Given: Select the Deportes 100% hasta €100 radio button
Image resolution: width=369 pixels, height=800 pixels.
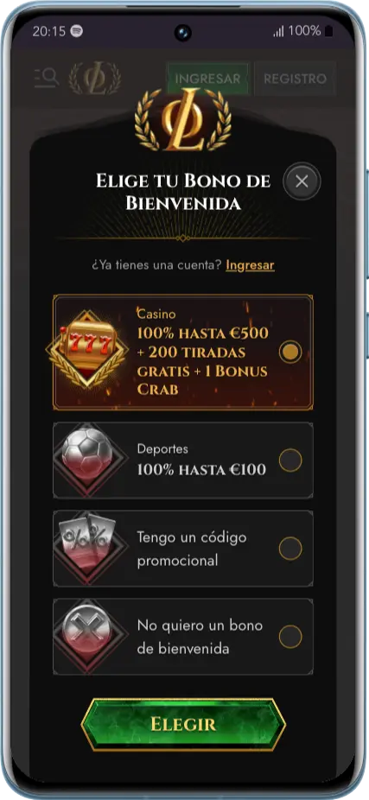Looking at the screenshot, I should tap(290, 460).
